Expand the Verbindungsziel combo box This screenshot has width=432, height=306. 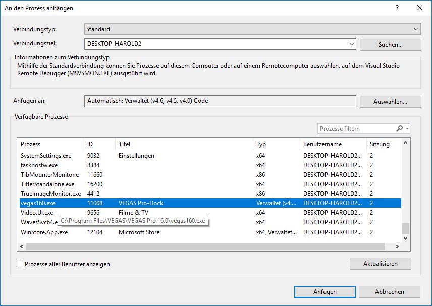coord(352,44)
